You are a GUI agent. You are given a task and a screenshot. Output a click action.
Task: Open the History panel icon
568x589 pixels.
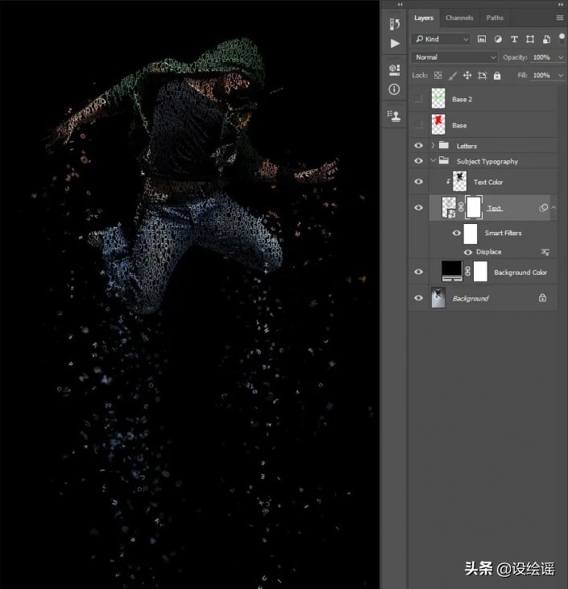[395, 24]
